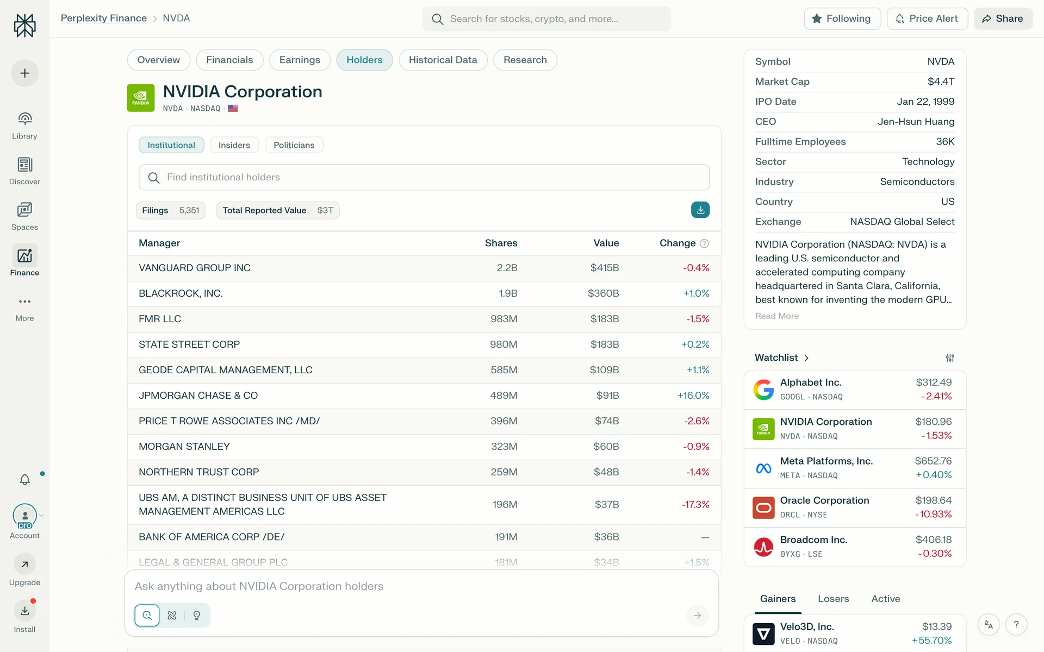Open the language translate icon
The height and width of the screenshot is (652, 1044).
tap(989, 625)
